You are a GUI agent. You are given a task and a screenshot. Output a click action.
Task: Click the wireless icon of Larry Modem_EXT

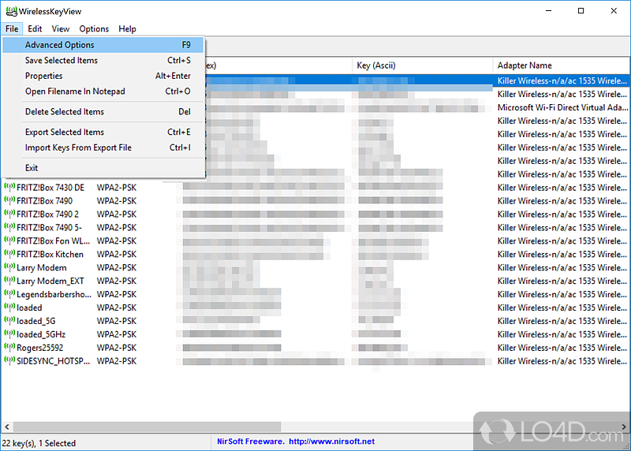9,281
